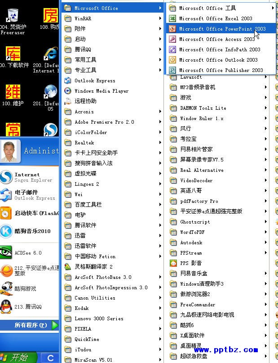This screenshot has width=278, height=363.
Task: Open the Lenovo 3000 Series entry
Action: pos(113,318)
